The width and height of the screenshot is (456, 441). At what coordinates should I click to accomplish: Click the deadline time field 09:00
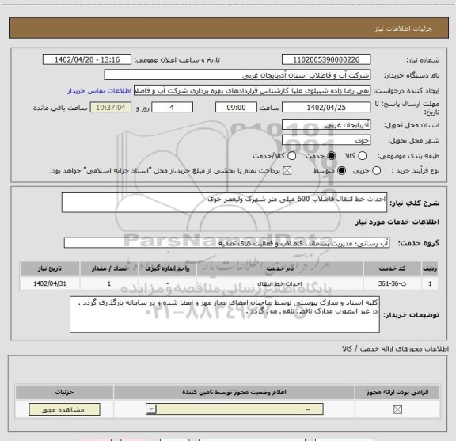(x=236, y=108)
